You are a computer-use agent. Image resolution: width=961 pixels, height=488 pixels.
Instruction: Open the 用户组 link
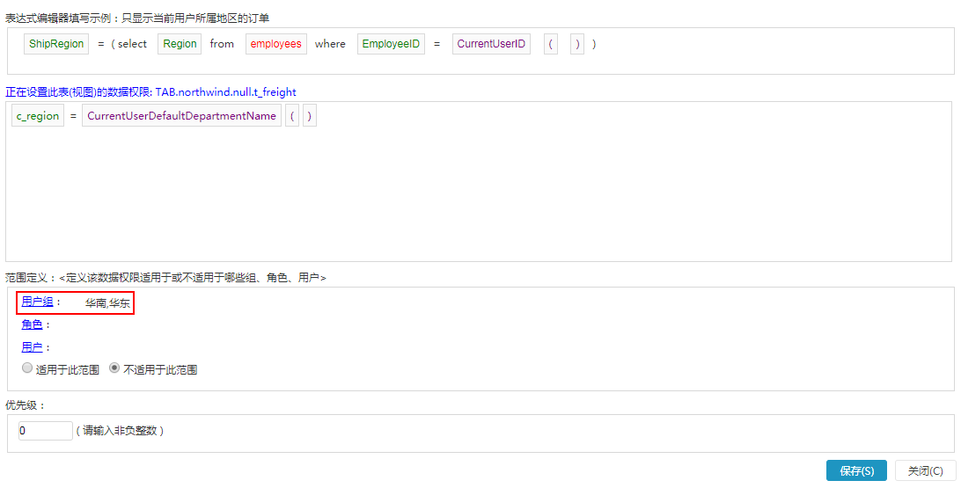click(x=37, y=302)
